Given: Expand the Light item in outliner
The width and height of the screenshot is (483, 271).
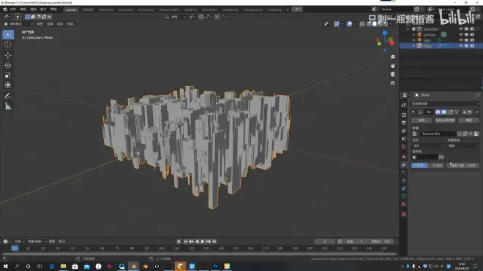Looking at the screenshot, I should (x=413, y=40).
